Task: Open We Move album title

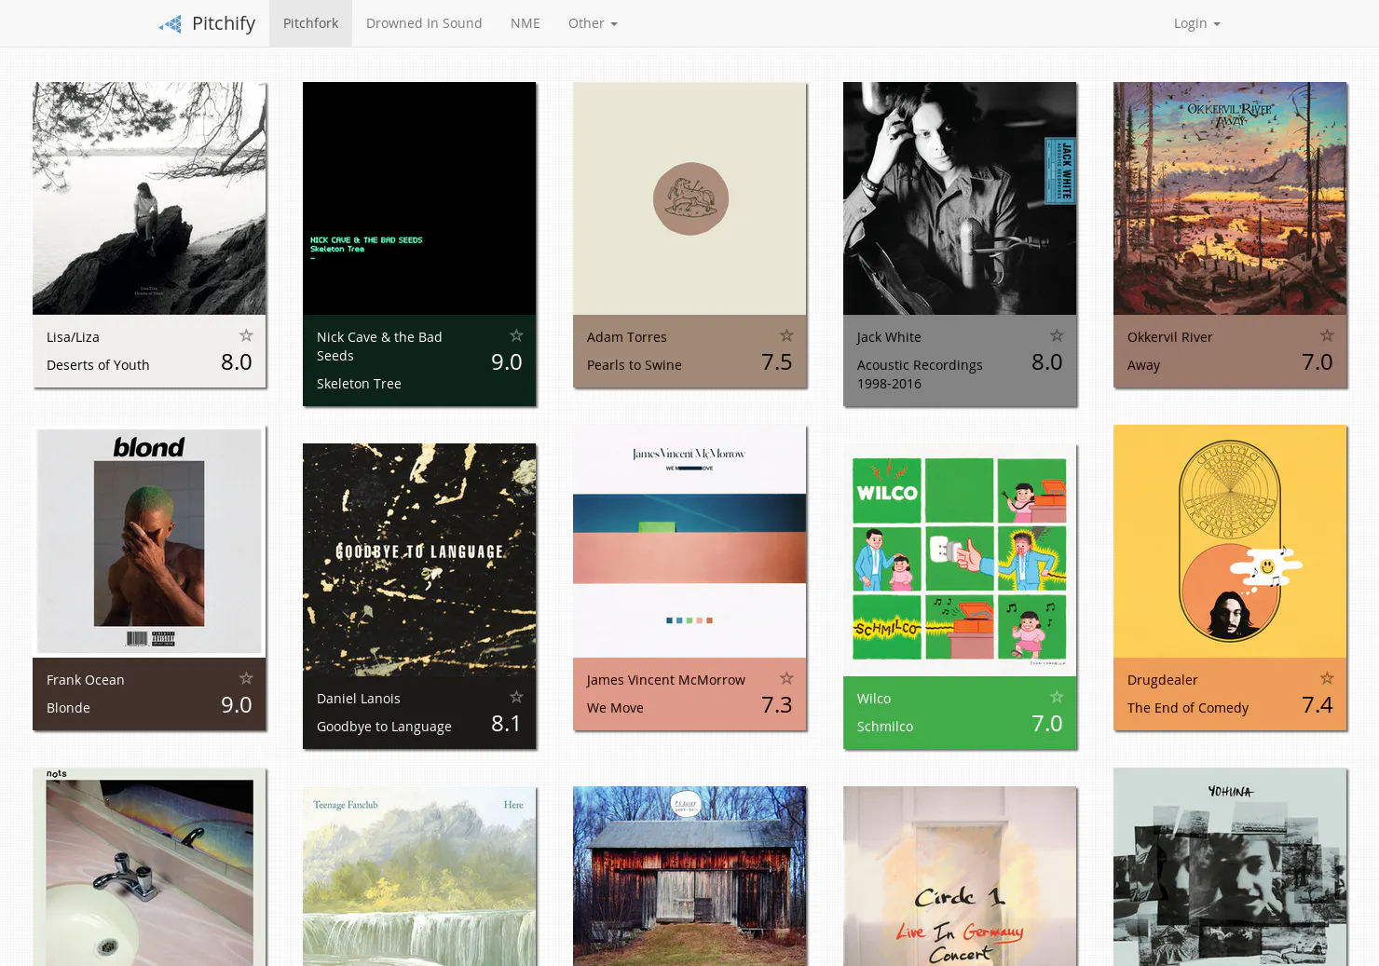Action: tap(615, 708)
